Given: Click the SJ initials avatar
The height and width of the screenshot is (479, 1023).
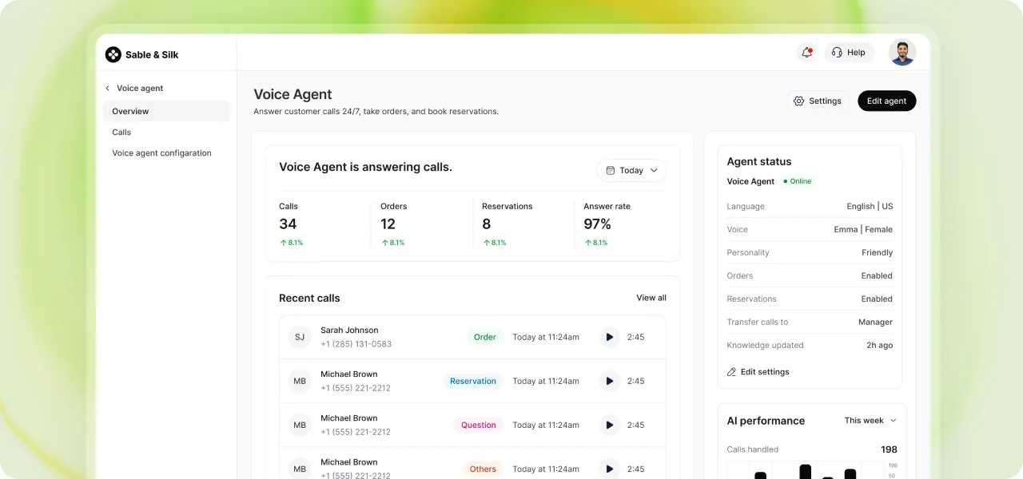Looking at the screenshot, I should pyautogui.click(x=300, y=337).
